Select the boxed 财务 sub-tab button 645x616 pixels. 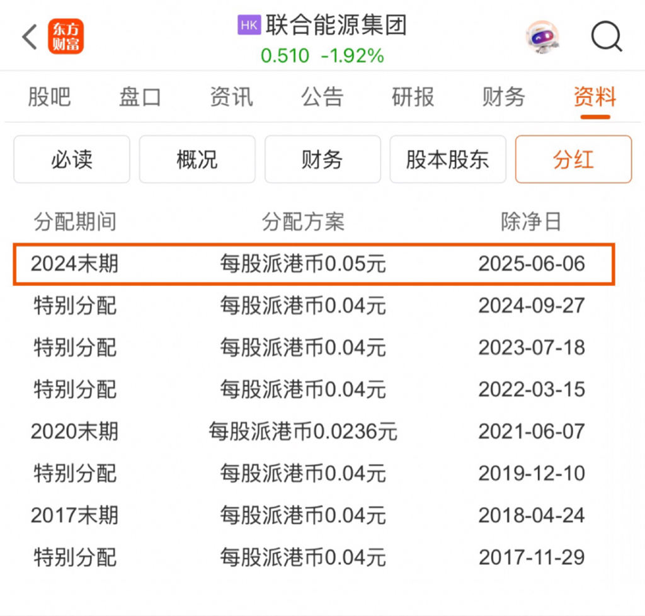(x=322, y=159)
